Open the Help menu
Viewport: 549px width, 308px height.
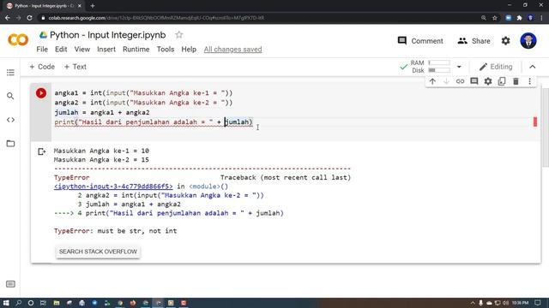coord(189,50)
